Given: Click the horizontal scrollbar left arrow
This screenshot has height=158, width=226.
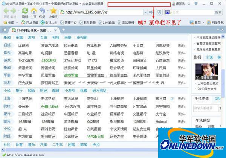Looking at the screenshot, I should (3, 150).
